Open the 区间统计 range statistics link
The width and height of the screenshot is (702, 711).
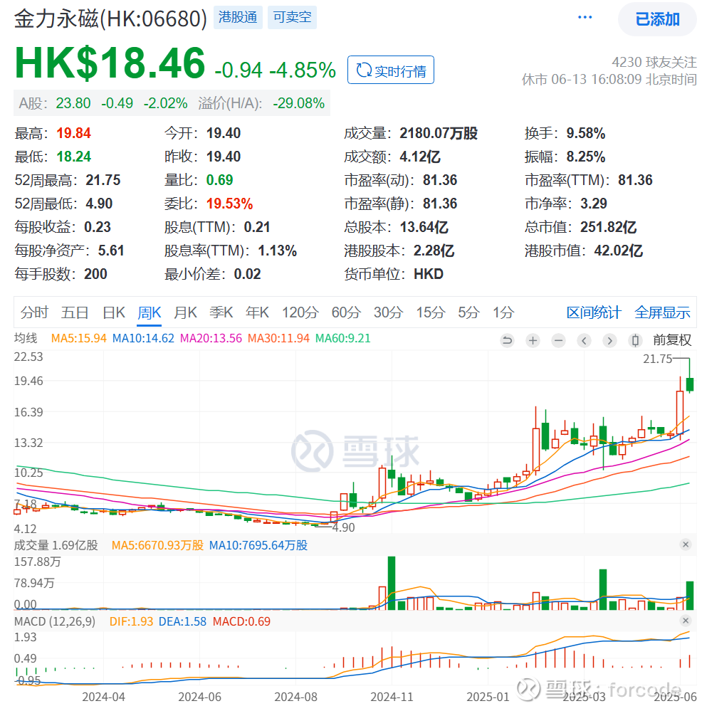594,312
